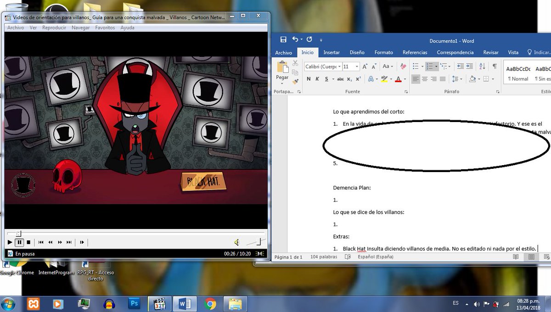Open the font size 11 dropdown

(x=357, y=67)
